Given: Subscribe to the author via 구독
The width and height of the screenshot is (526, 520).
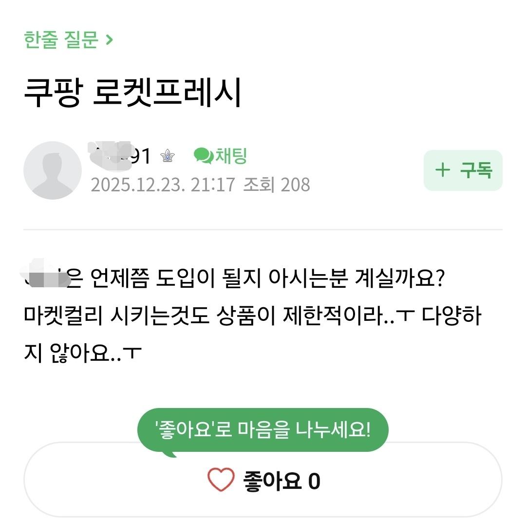Looking at the screenshot, I should pyautogui.click(x=463, y=170).
